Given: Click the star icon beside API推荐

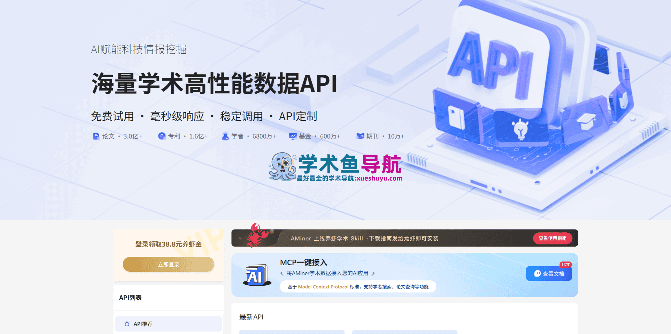Looking at the screenshot, I should [127, 324].
